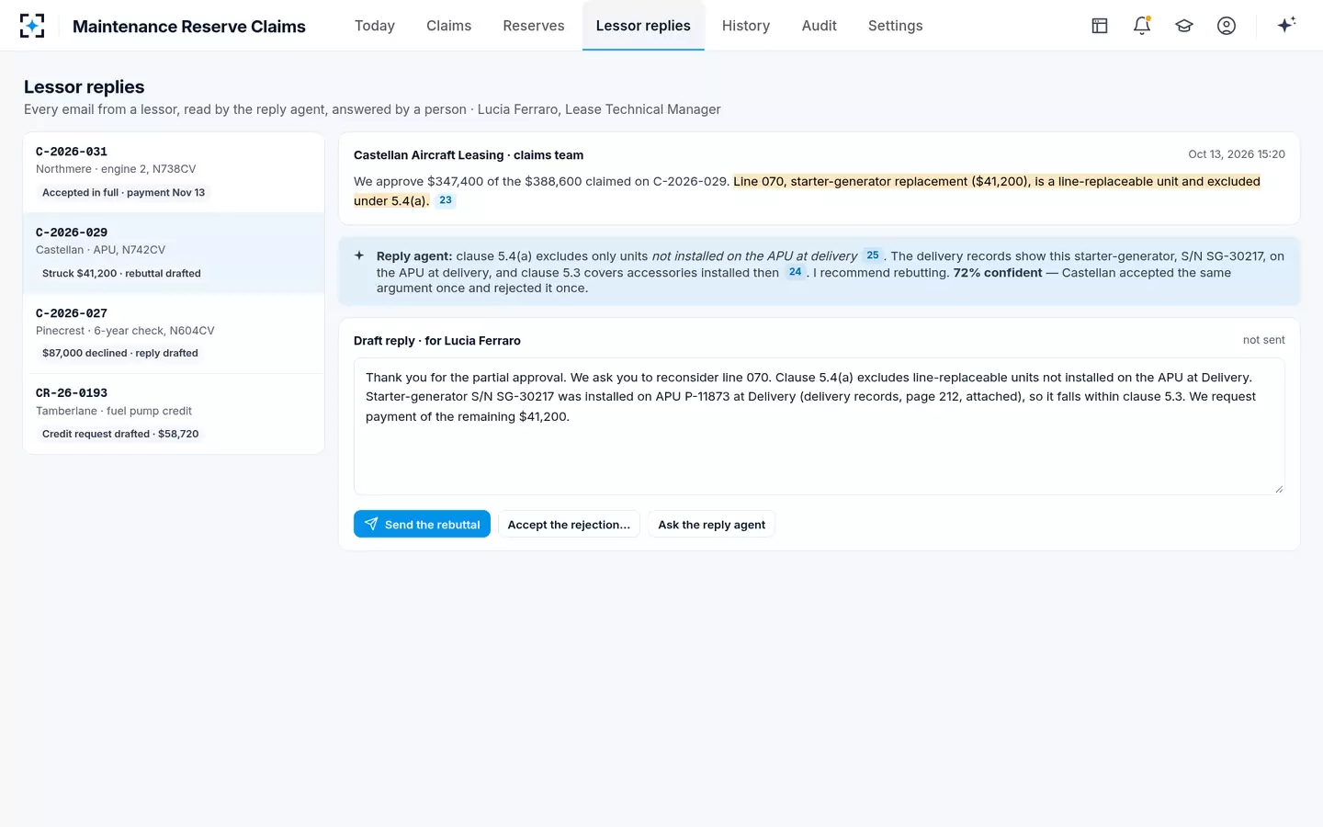View the Audit tab
This screenshot has width=1323, height=827.
(820, 26)
